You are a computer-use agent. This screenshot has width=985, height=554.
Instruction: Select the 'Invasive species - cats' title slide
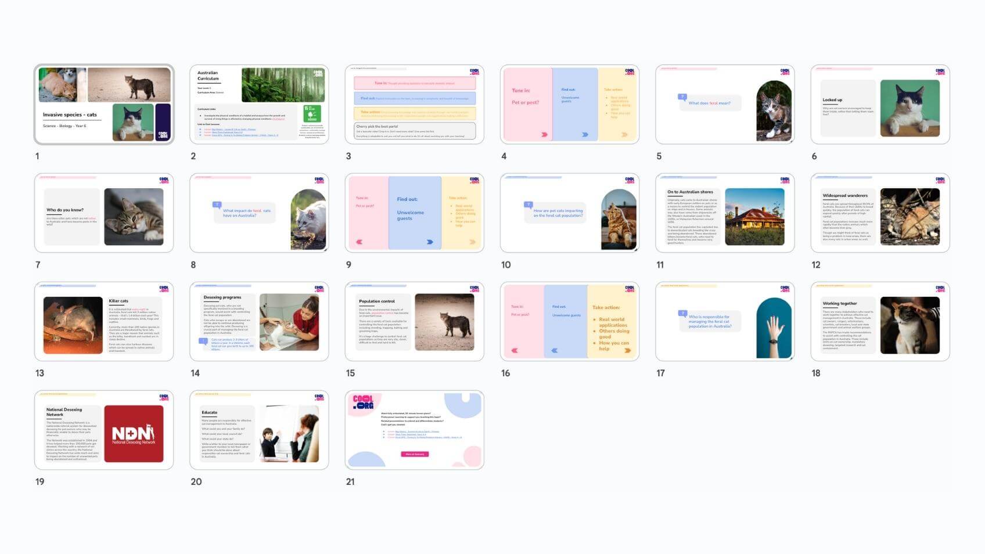click(104, 105)
